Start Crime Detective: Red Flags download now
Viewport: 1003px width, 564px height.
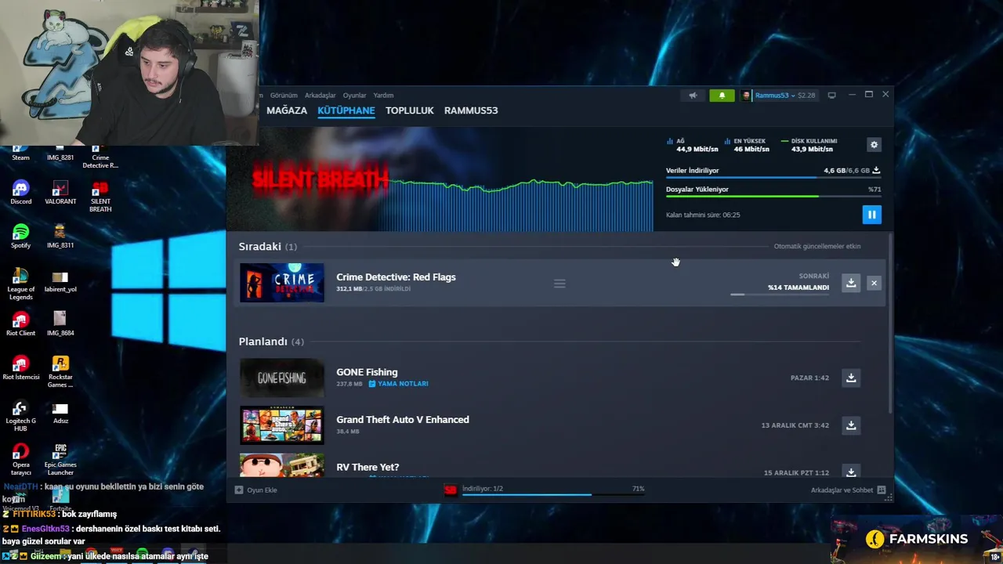point(851,283)
